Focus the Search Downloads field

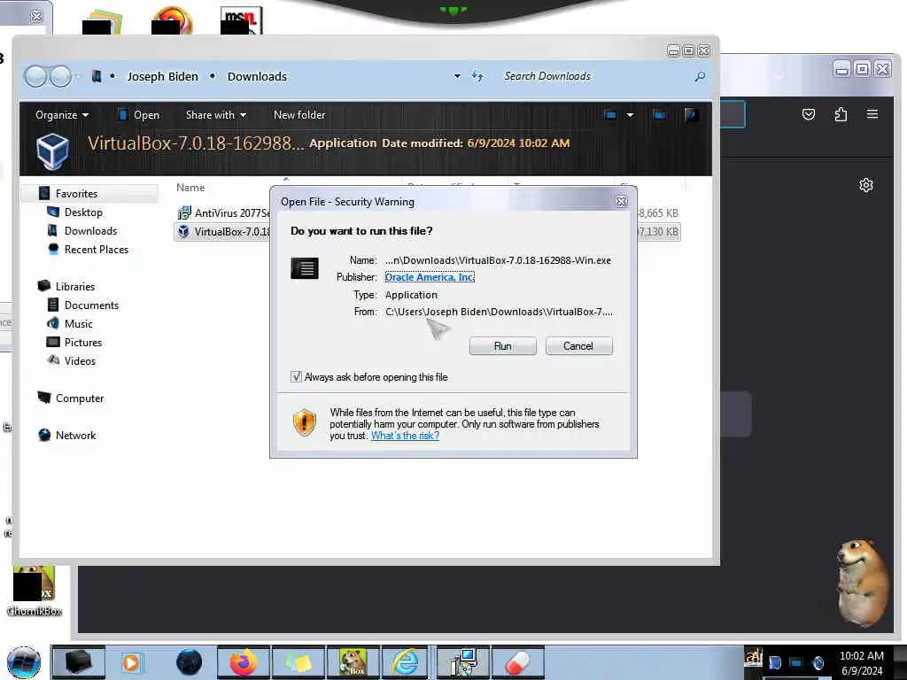pos(596,76)
